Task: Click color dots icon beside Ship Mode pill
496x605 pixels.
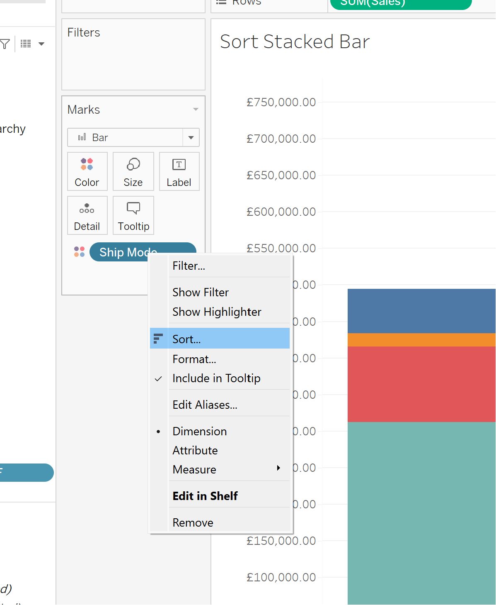Action: (x=79, y=252)
